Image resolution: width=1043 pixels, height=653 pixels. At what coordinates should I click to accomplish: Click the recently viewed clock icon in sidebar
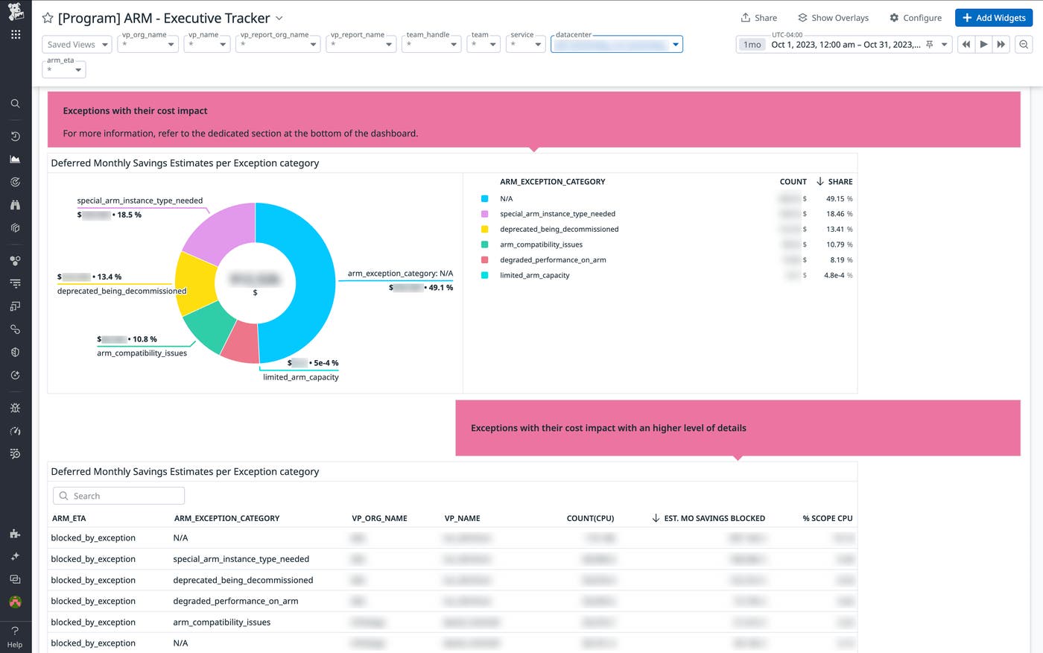coord(15,136)
